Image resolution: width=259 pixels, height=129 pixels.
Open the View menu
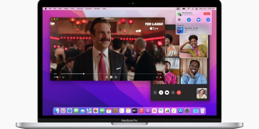click(x=73, y=9)
